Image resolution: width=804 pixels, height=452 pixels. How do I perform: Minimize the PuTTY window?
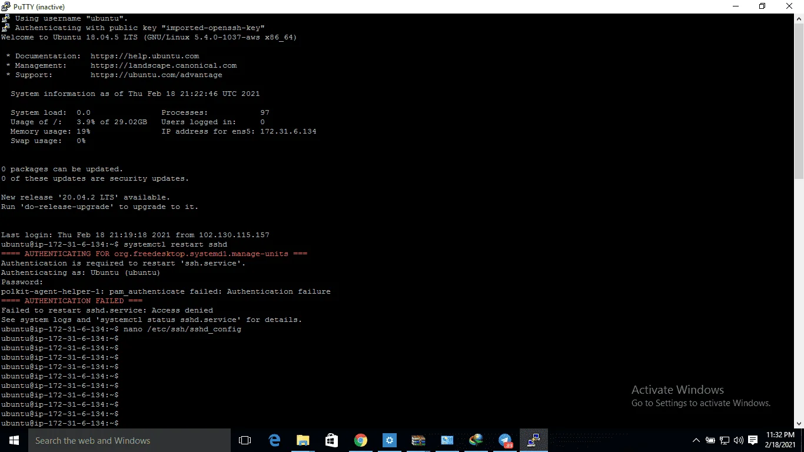point(735,6)
